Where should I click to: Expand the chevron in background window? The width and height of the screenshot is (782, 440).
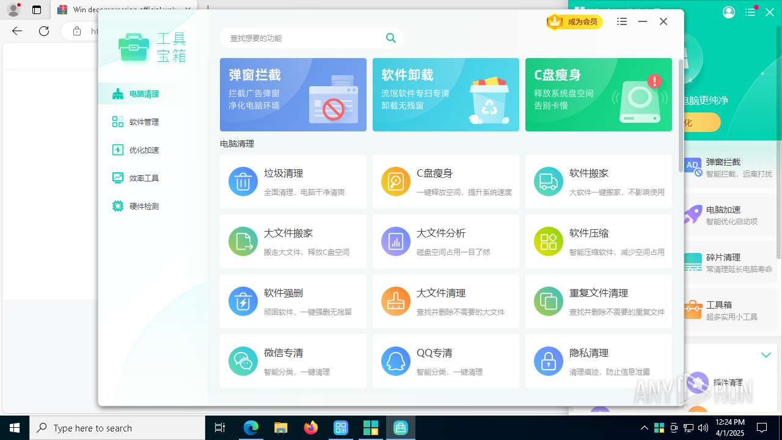click(766, 355)
